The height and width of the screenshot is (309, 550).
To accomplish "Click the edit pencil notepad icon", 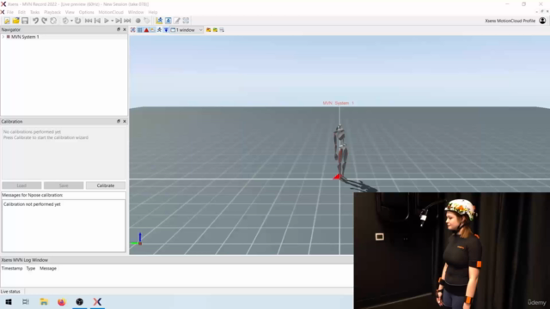I will 177,21.
